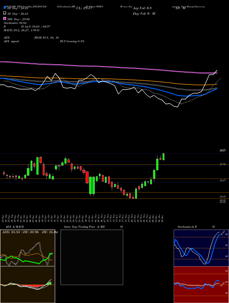The height and width of the screenshot is (303, 229).
Task: Click the 'Avg Vol: 0.8' label
Action: point(142,8)
